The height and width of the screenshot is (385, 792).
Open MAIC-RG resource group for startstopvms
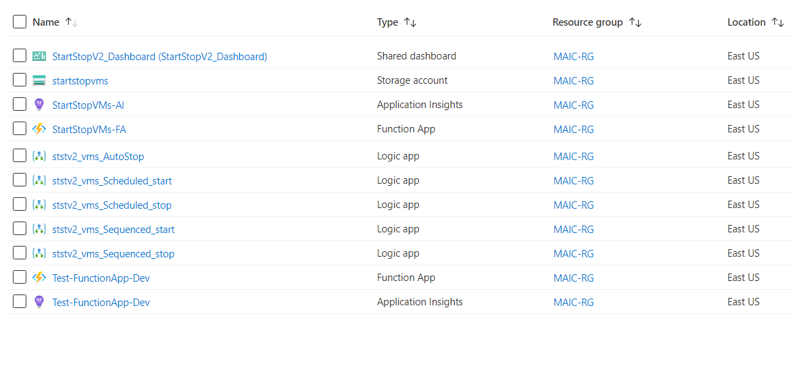573,81
